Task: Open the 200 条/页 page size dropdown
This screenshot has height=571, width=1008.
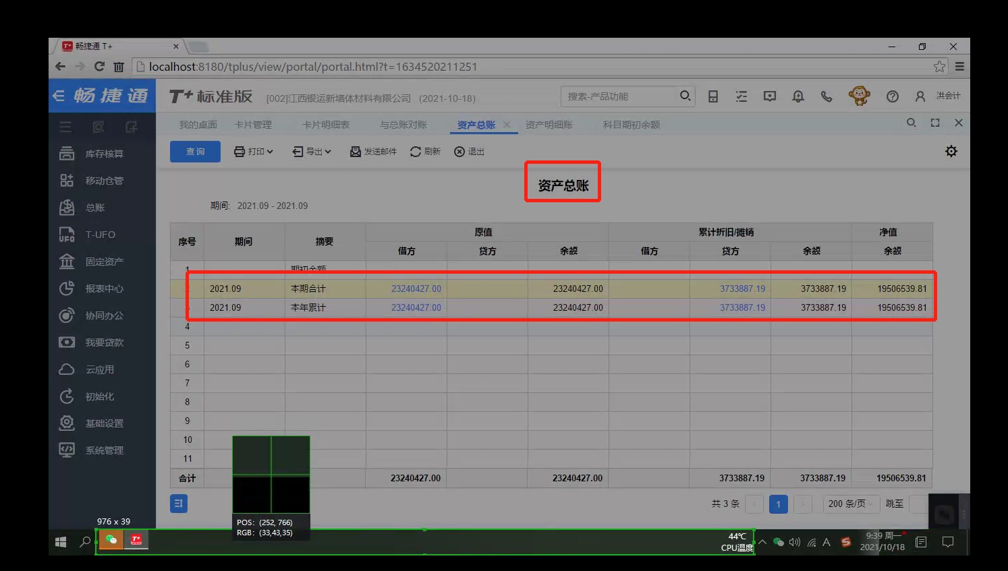Action: click(851, 504)
